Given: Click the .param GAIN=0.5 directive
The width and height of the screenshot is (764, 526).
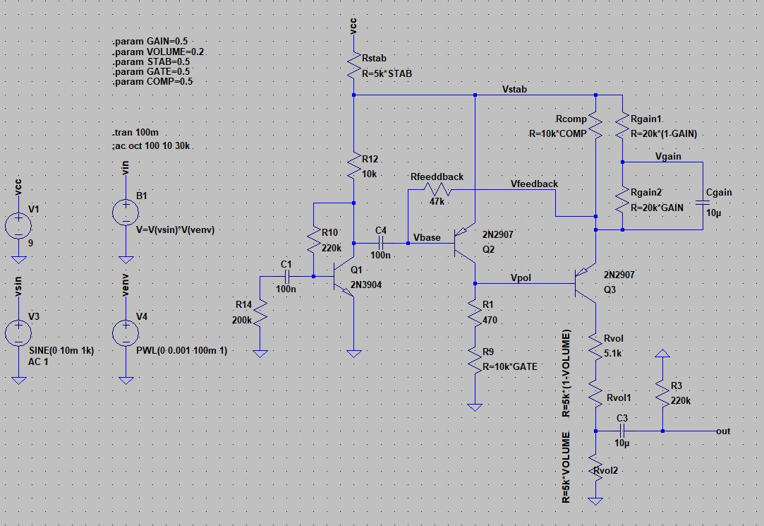Looking at the screenshot, I should click(150, 42).
